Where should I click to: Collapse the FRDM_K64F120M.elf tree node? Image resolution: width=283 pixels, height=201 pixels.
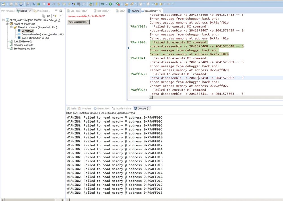tap(7, 23)
